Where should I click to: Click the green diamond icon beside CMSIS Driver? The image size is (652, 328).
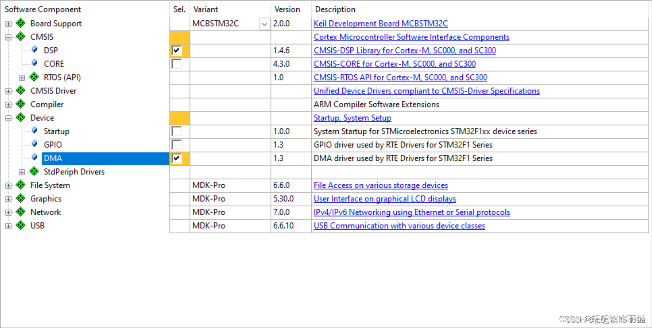(21, 90)
